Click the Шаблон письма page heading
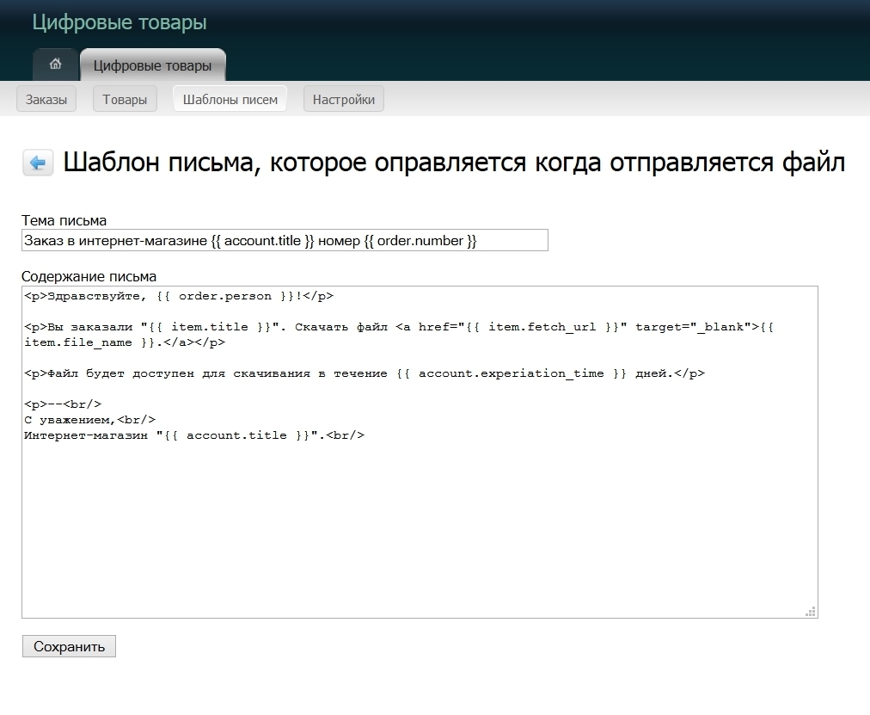This screenshot has width=870, height=715. point(454,163)
